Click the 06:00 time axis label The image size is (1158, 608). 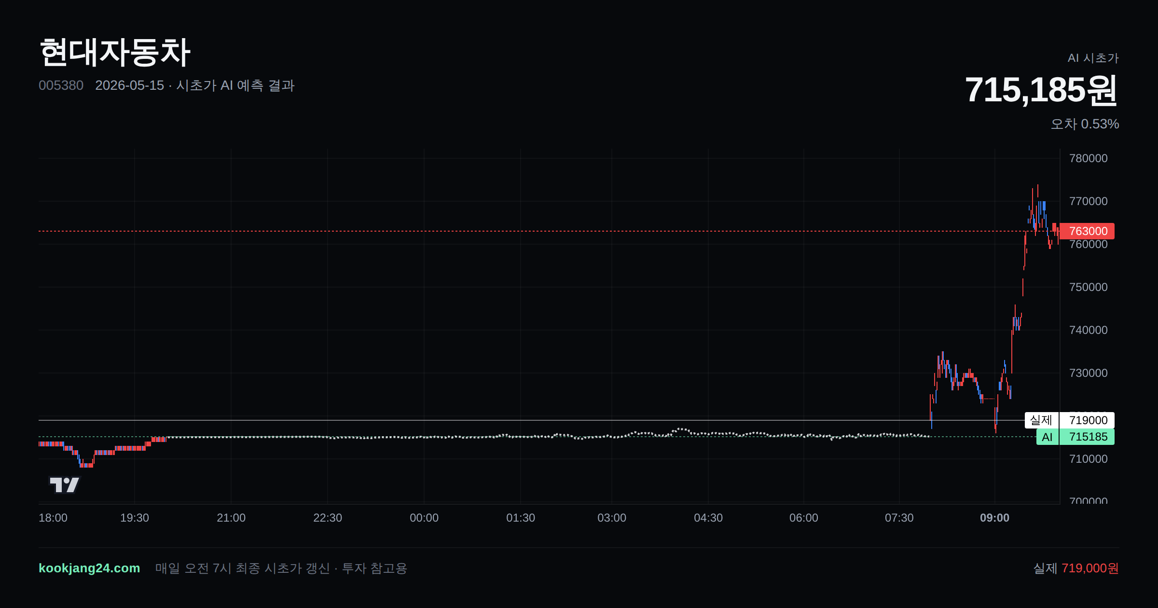[x=804, y=518]
